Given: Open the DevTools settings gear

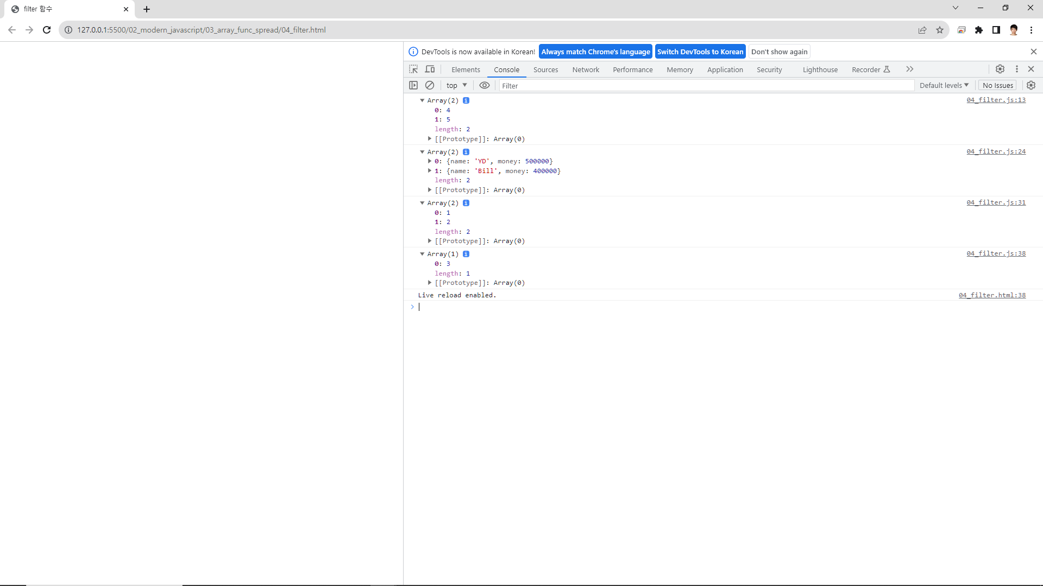Looking at the screenshot, I should (x=1000, y=69).
